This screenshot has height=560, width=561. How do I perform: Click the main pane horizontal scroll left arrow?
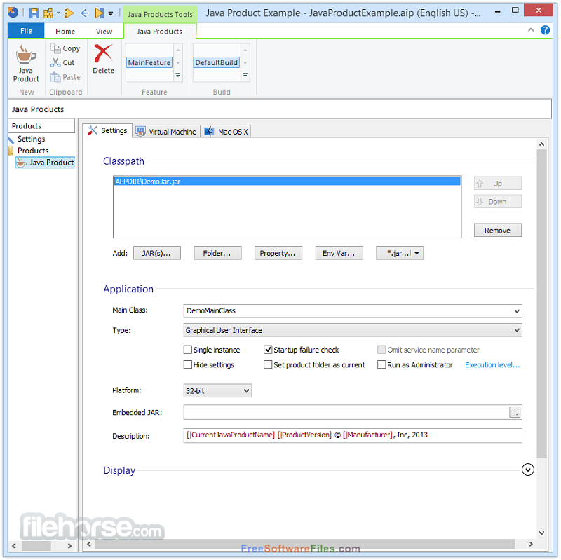click(x=89, y=545)
